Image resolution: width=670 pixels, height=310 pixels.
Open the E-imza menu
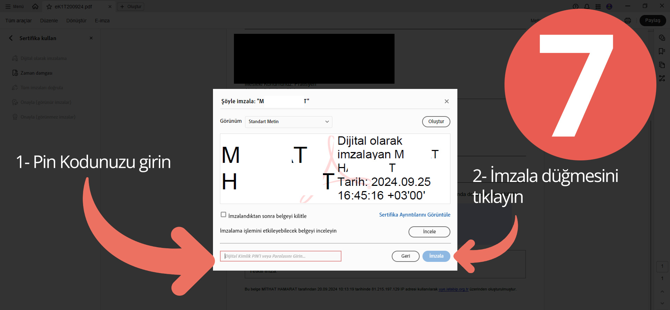(102, 21)
